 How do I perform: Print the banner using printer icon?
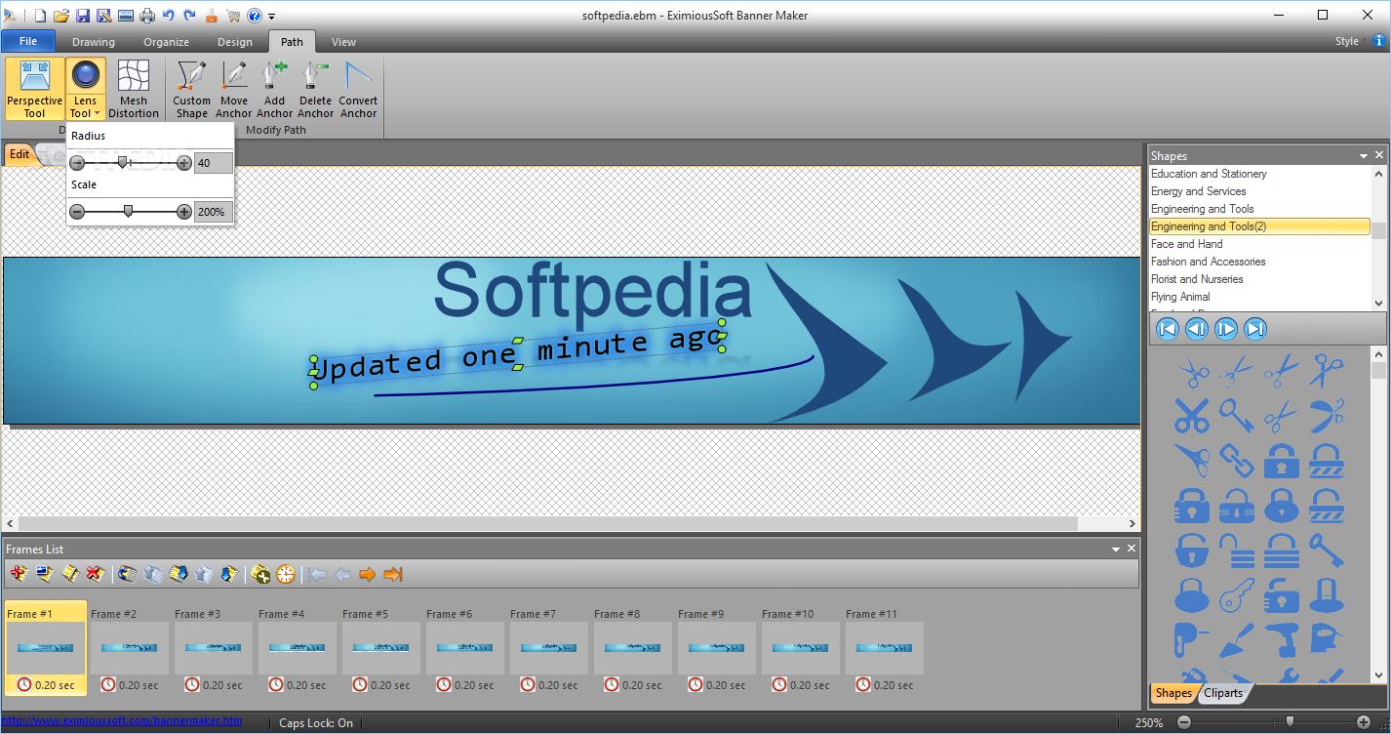click(147, 16)
